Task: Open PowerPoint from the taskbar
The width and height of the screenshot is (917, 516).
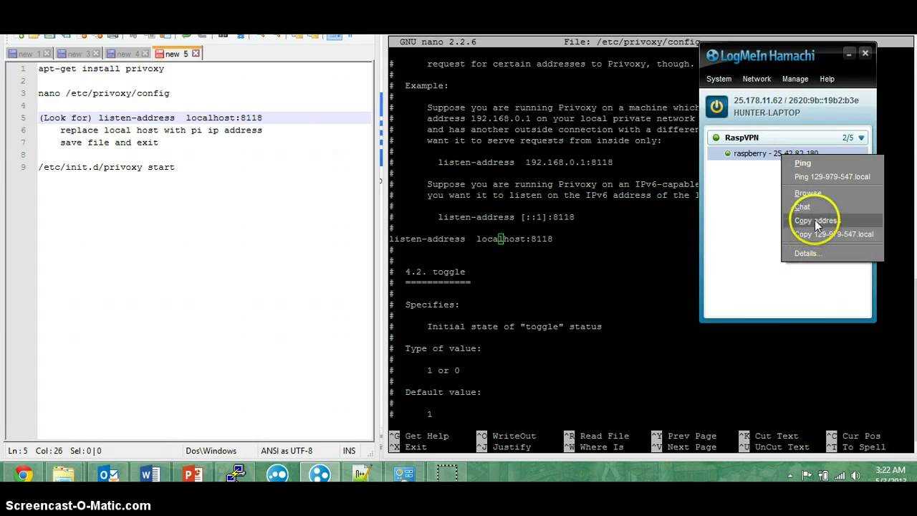Action: click(193, 474)
